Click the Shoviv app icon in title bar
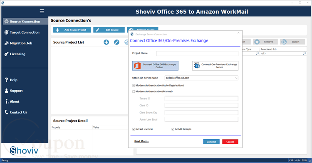Viewport: 312px width, 163px height. click(x=2, y=2)
